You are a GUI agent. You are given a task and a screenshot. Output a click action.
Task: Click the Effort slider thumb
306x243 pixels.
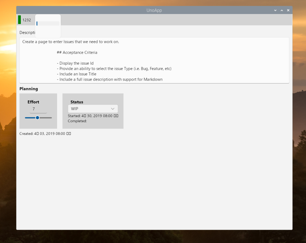click(37, 117)
